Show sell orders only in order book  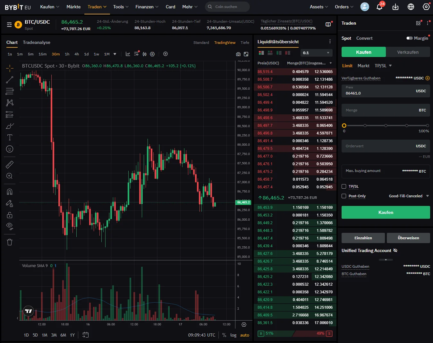click(288, 53)
